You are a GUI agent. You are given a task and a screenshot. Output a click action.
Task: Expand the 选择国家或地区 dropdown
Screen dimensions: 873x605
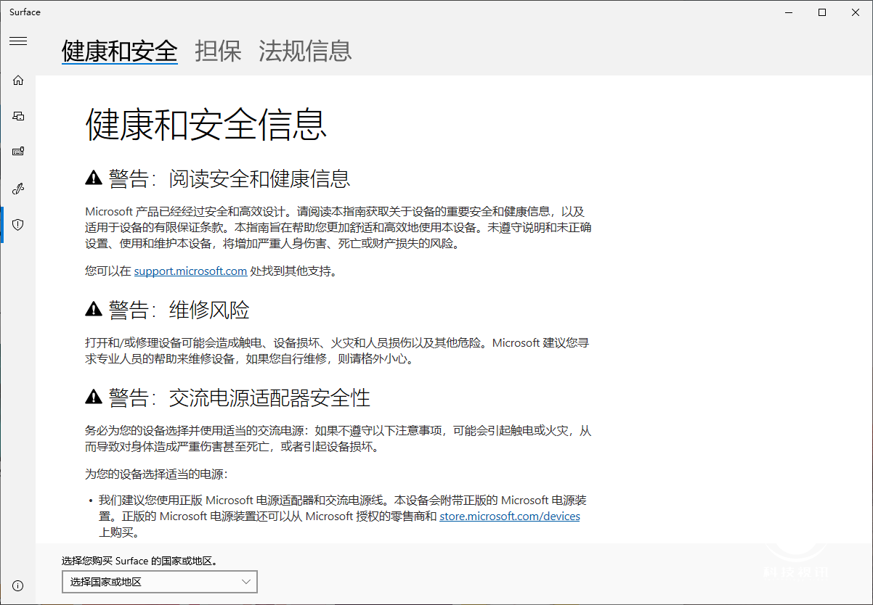[x=160, y=582]
